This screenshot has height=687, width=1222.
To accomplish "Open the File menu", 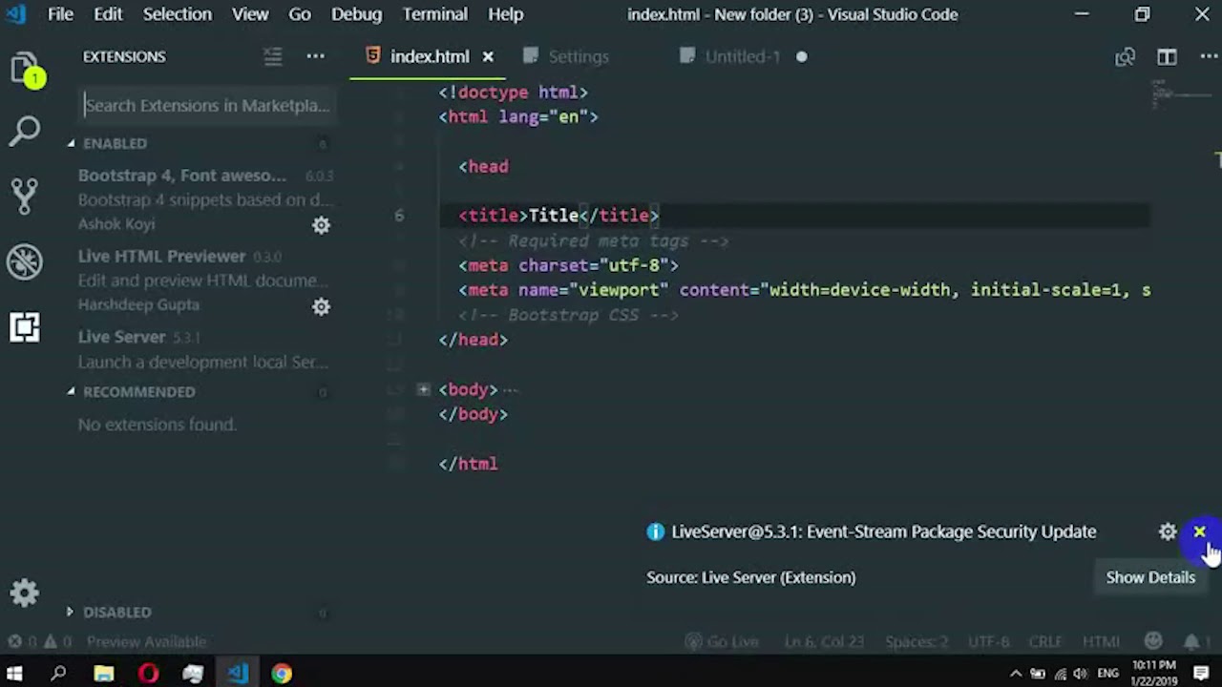I will [x=60, y=14].
